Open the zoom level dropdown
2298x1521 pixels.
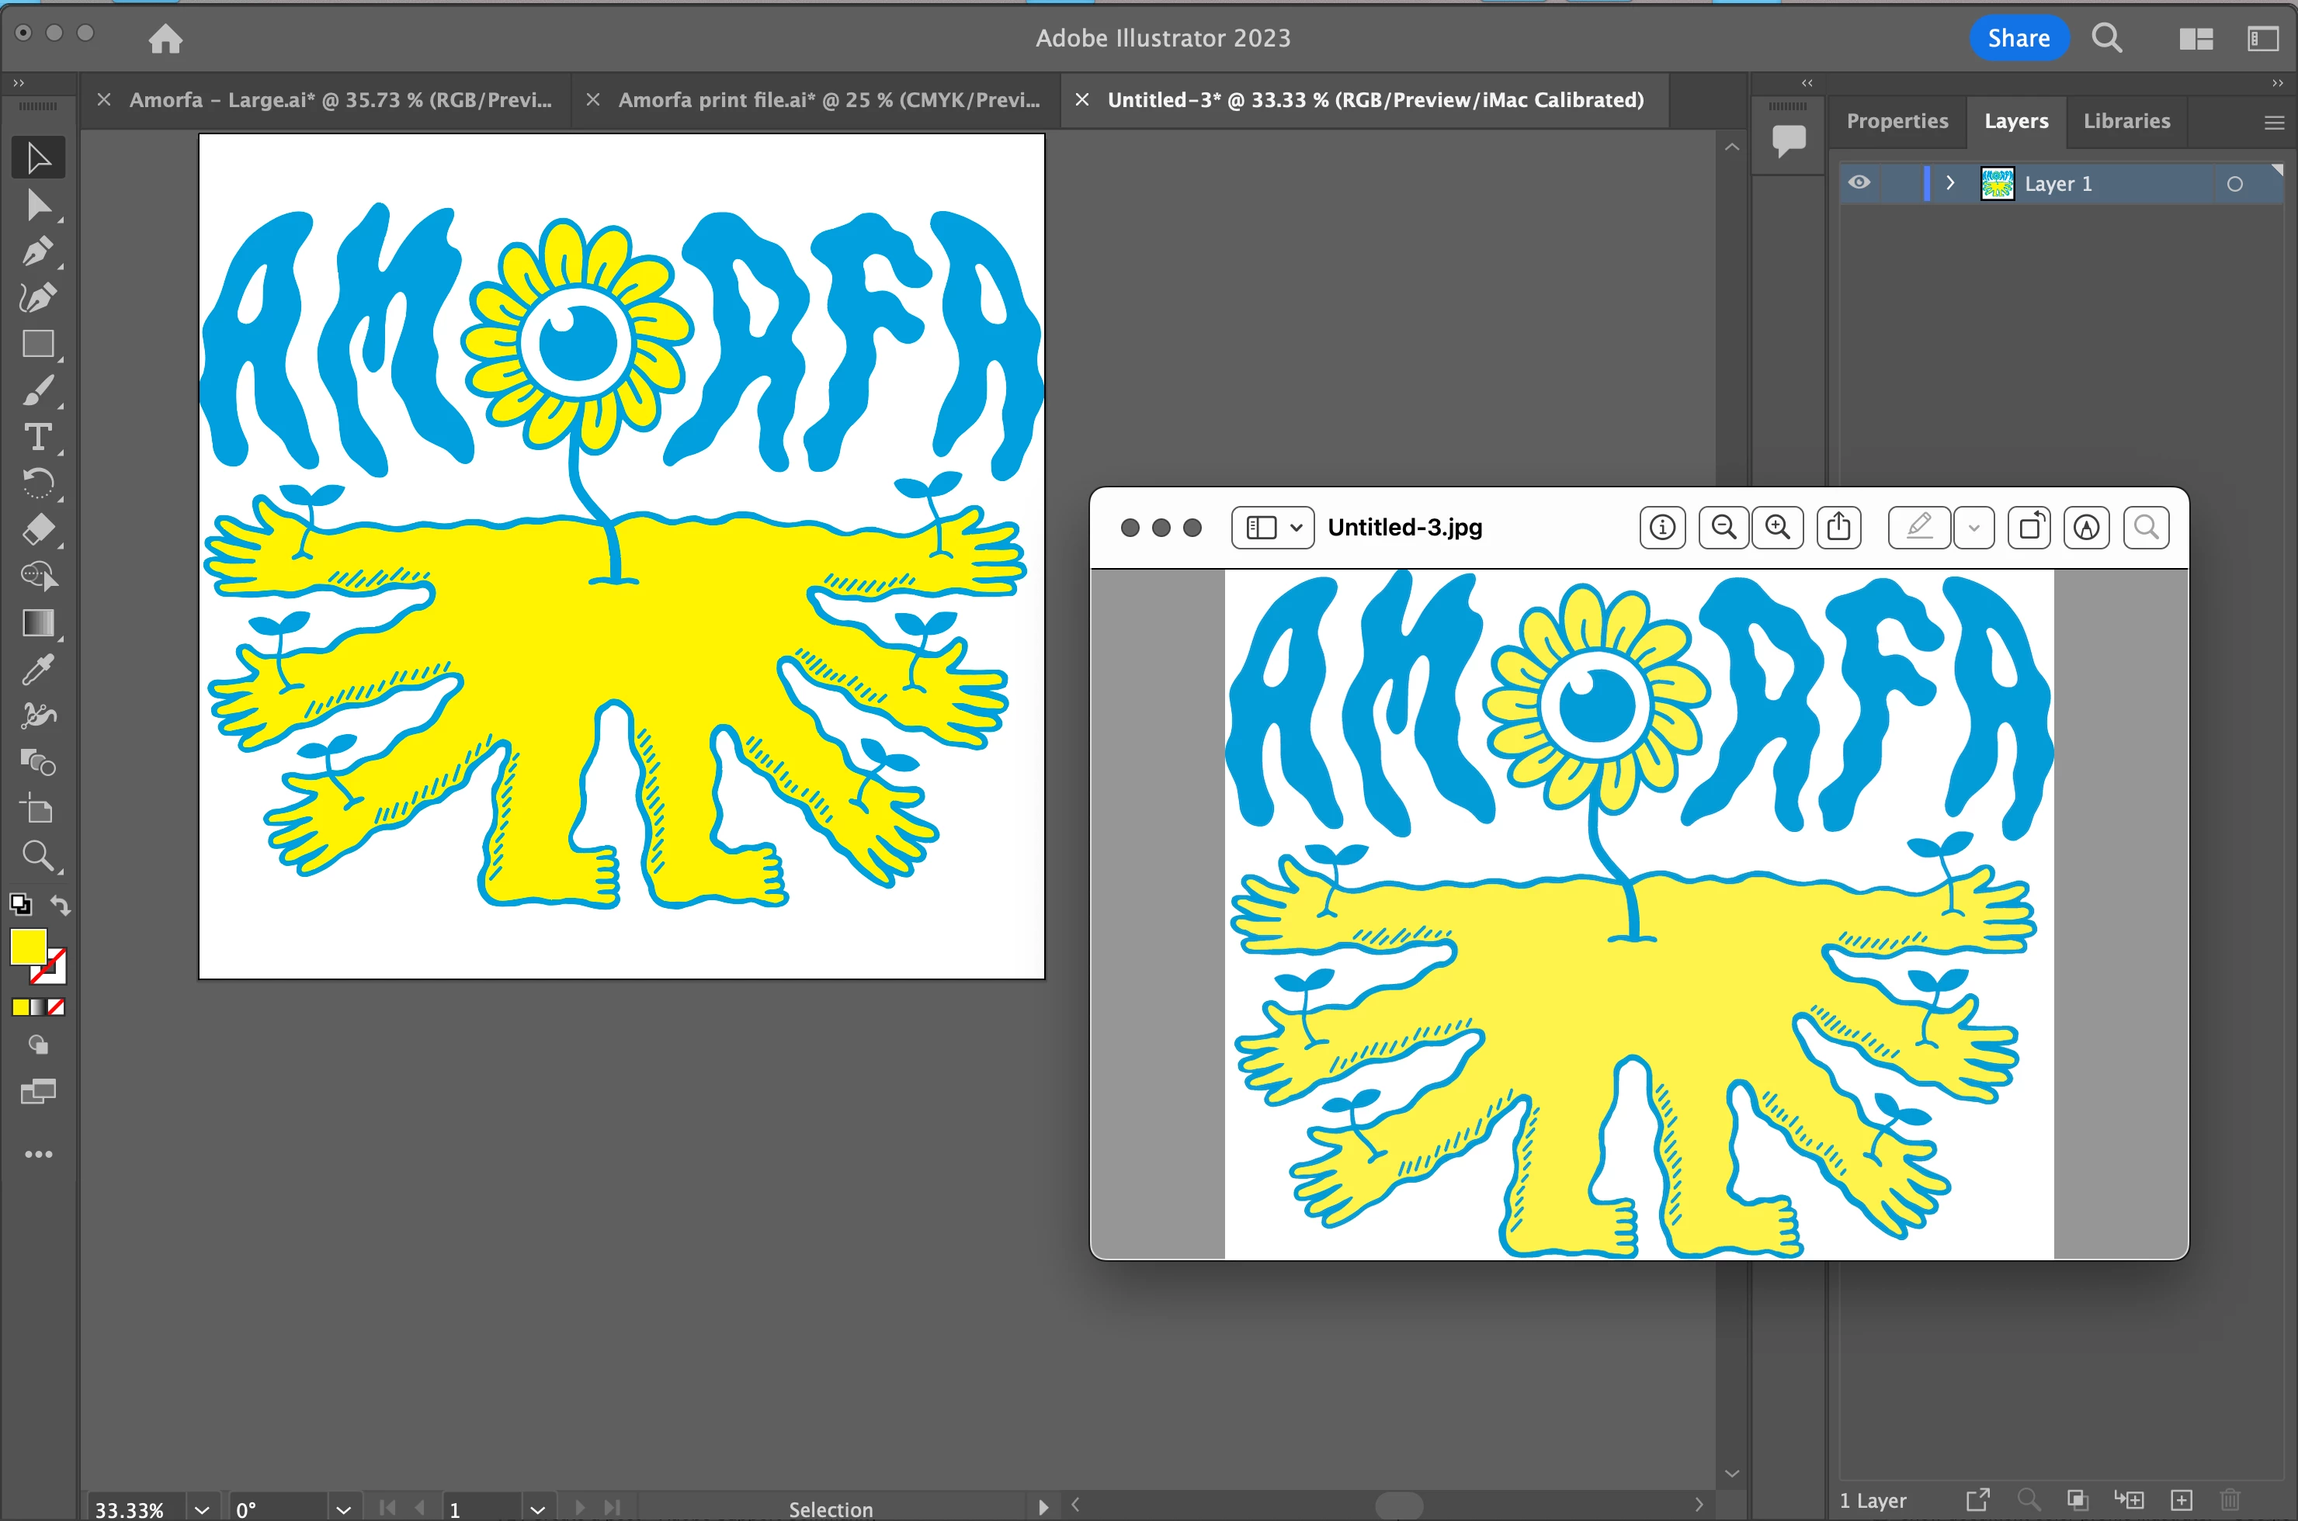coord(202,1509)
